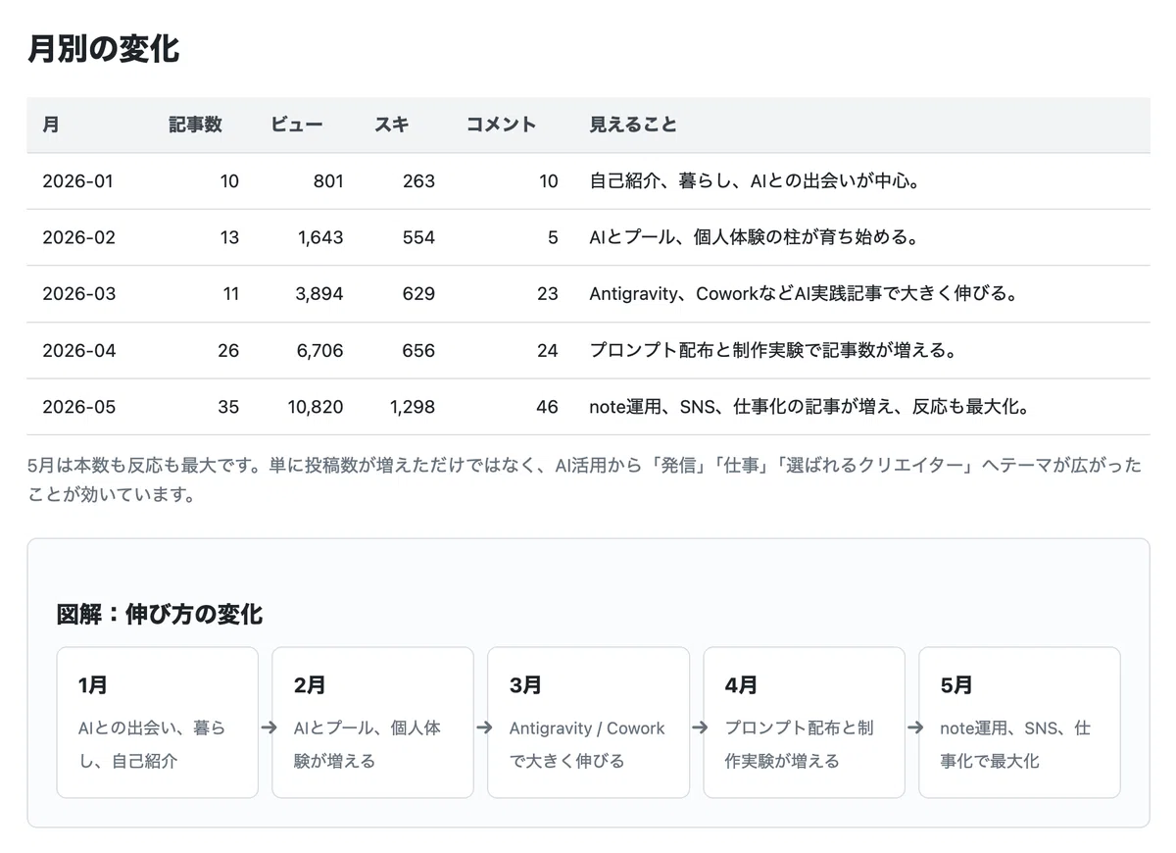Select the コメント column header

[501, 125]
